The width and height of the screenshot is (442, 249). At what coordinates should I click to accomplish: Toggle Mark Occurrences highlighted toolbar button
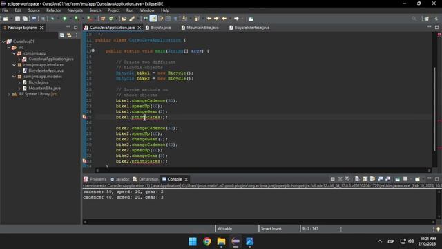tap(153, 19)
